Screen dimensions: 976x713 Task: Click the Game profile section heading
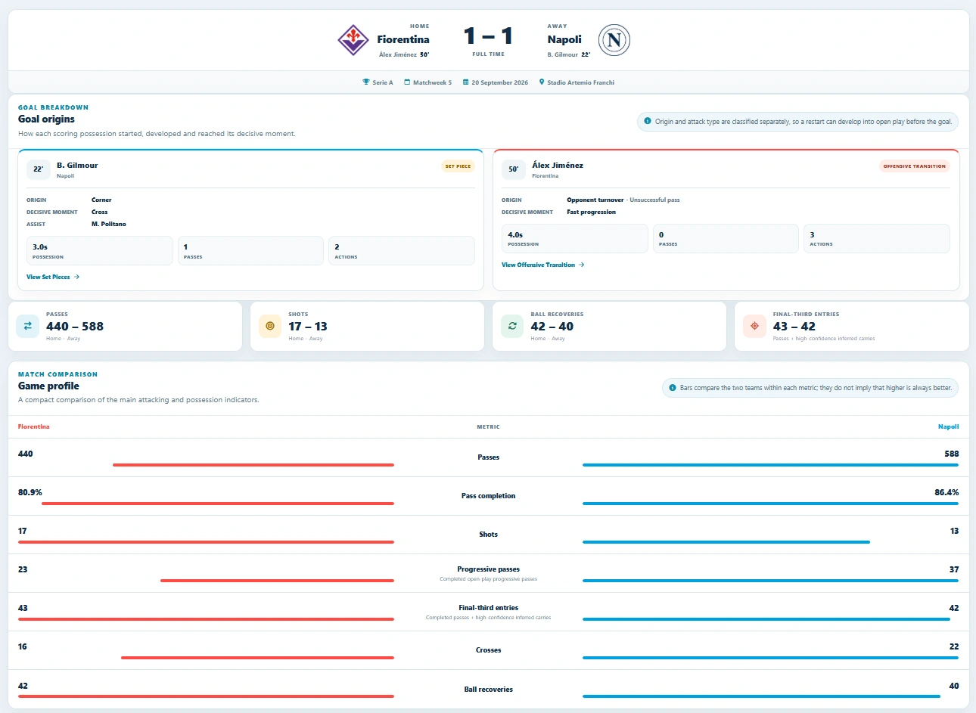click(48, 386)
